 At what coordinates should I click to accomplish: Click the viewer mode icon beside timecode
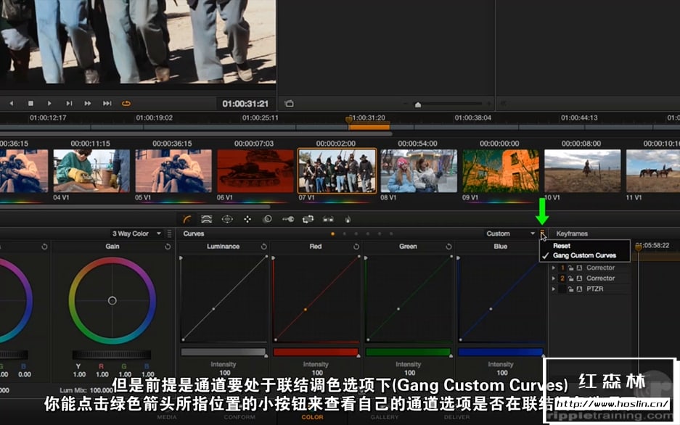290,104
